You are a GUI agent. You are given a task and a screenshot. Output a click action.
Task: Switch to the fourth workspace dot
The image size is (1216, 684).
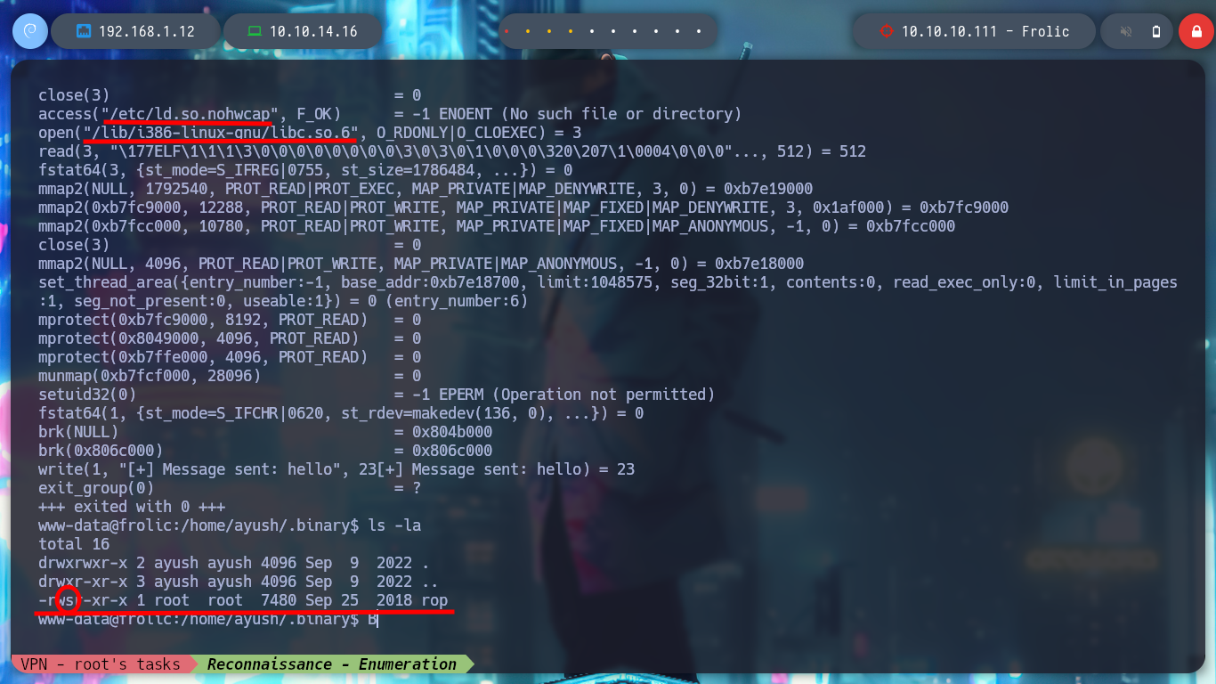pos(571,32)
